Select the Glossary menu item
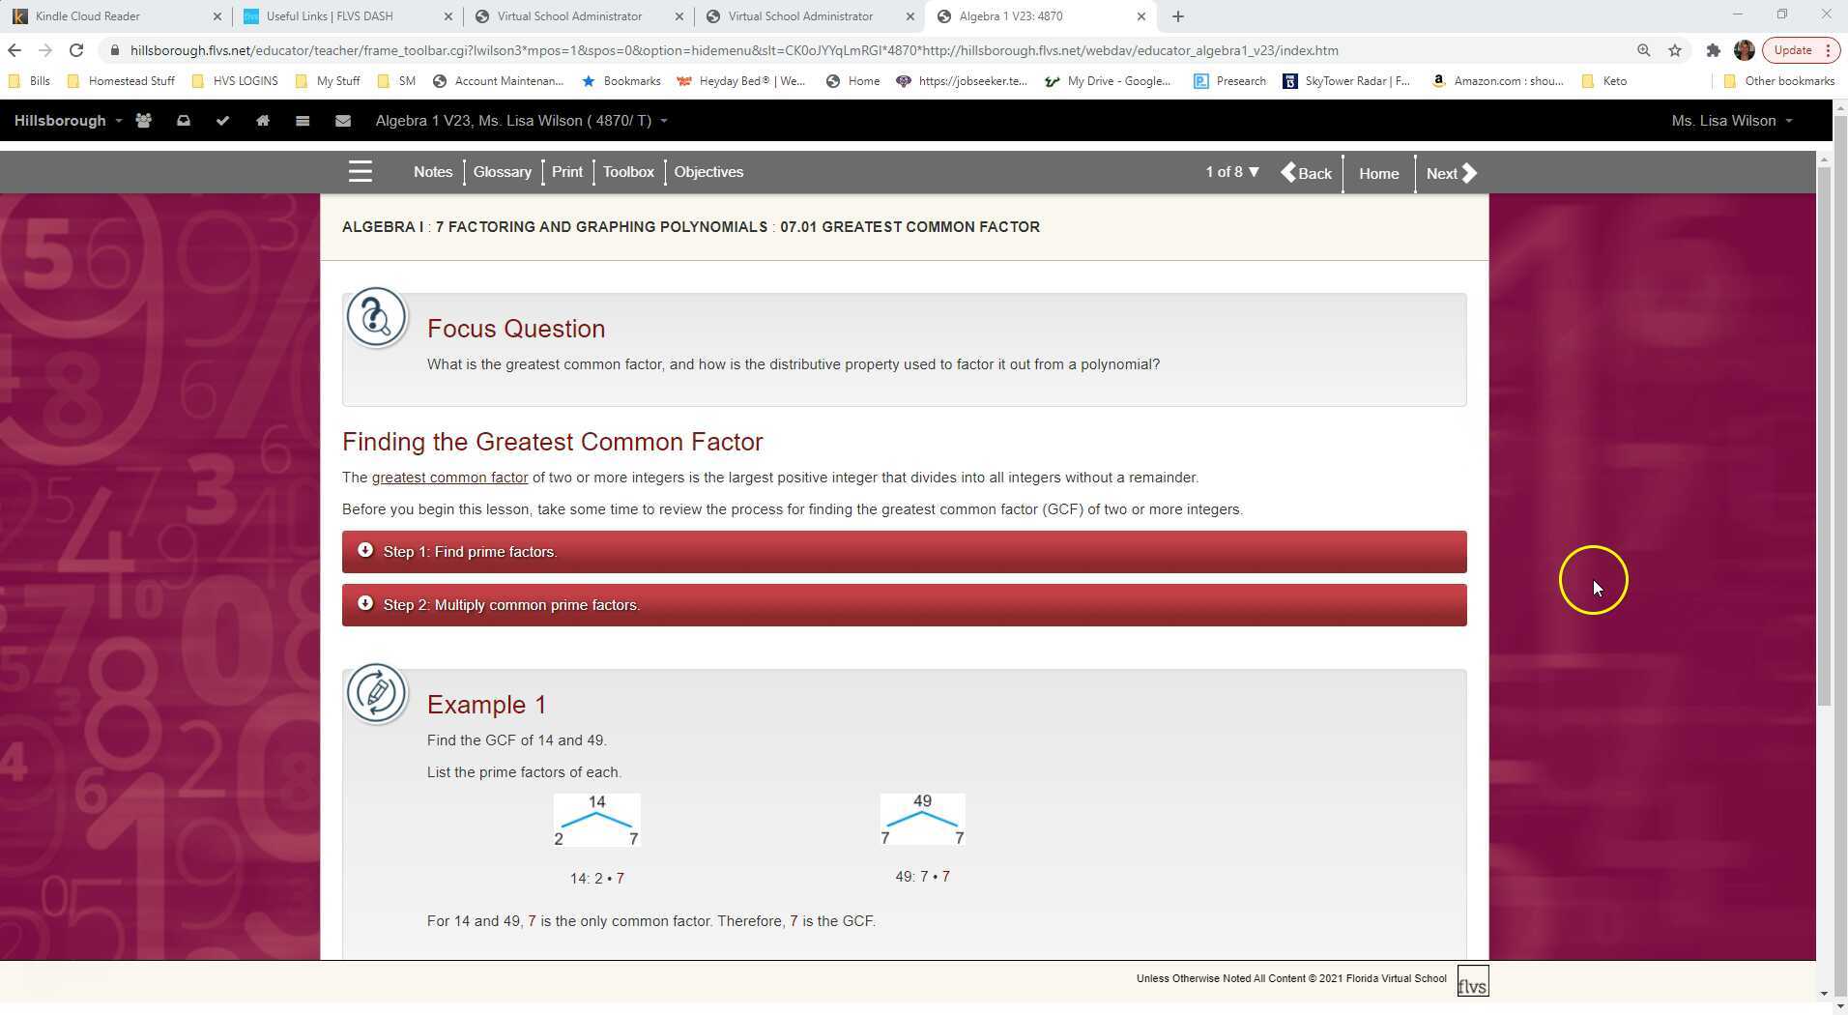Screen dimensions: 1848x1015 pos(502,171)
